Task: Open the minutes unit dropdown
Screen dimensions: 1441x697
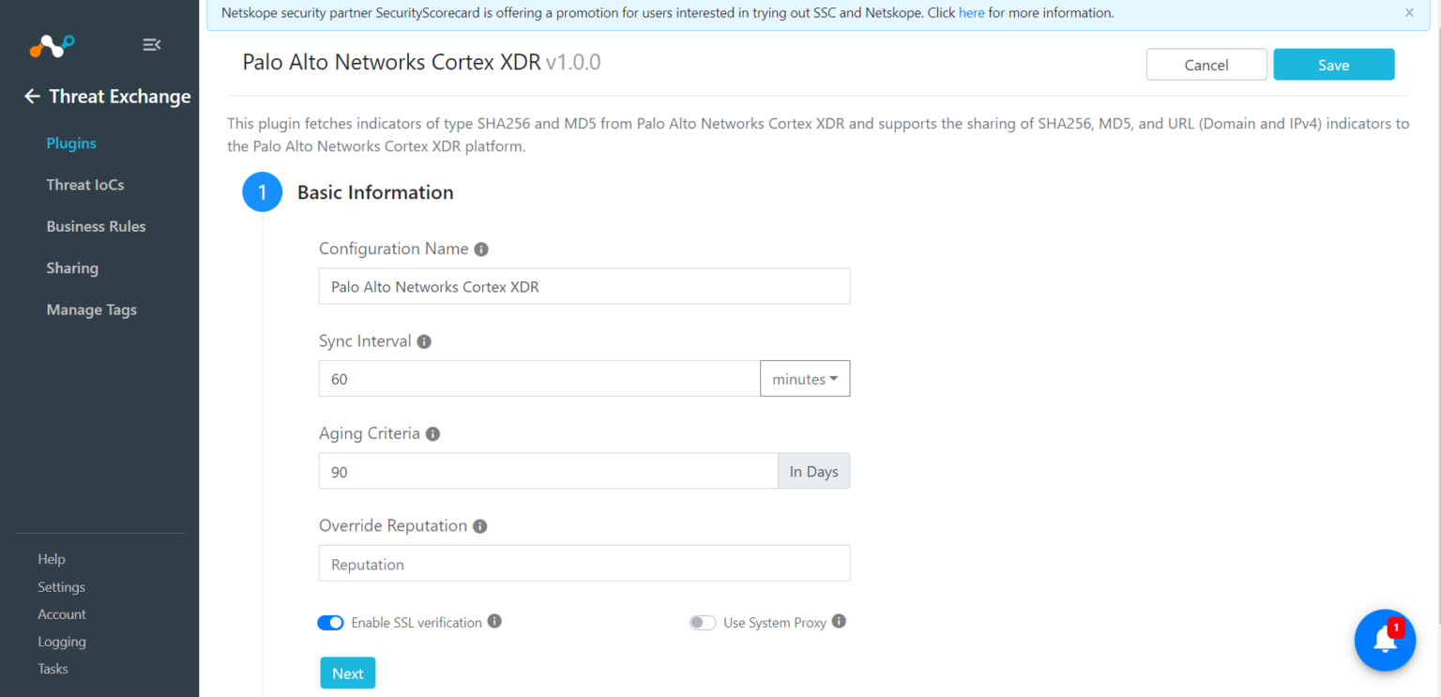Action: point(804,378)
